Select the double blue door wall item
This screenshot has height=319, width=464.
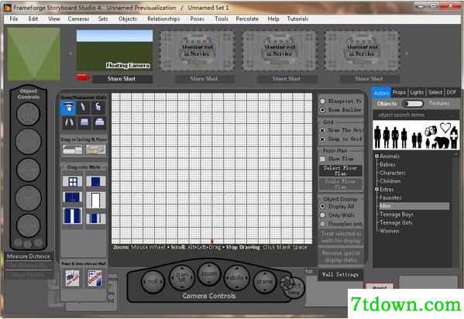coord(73,197)
